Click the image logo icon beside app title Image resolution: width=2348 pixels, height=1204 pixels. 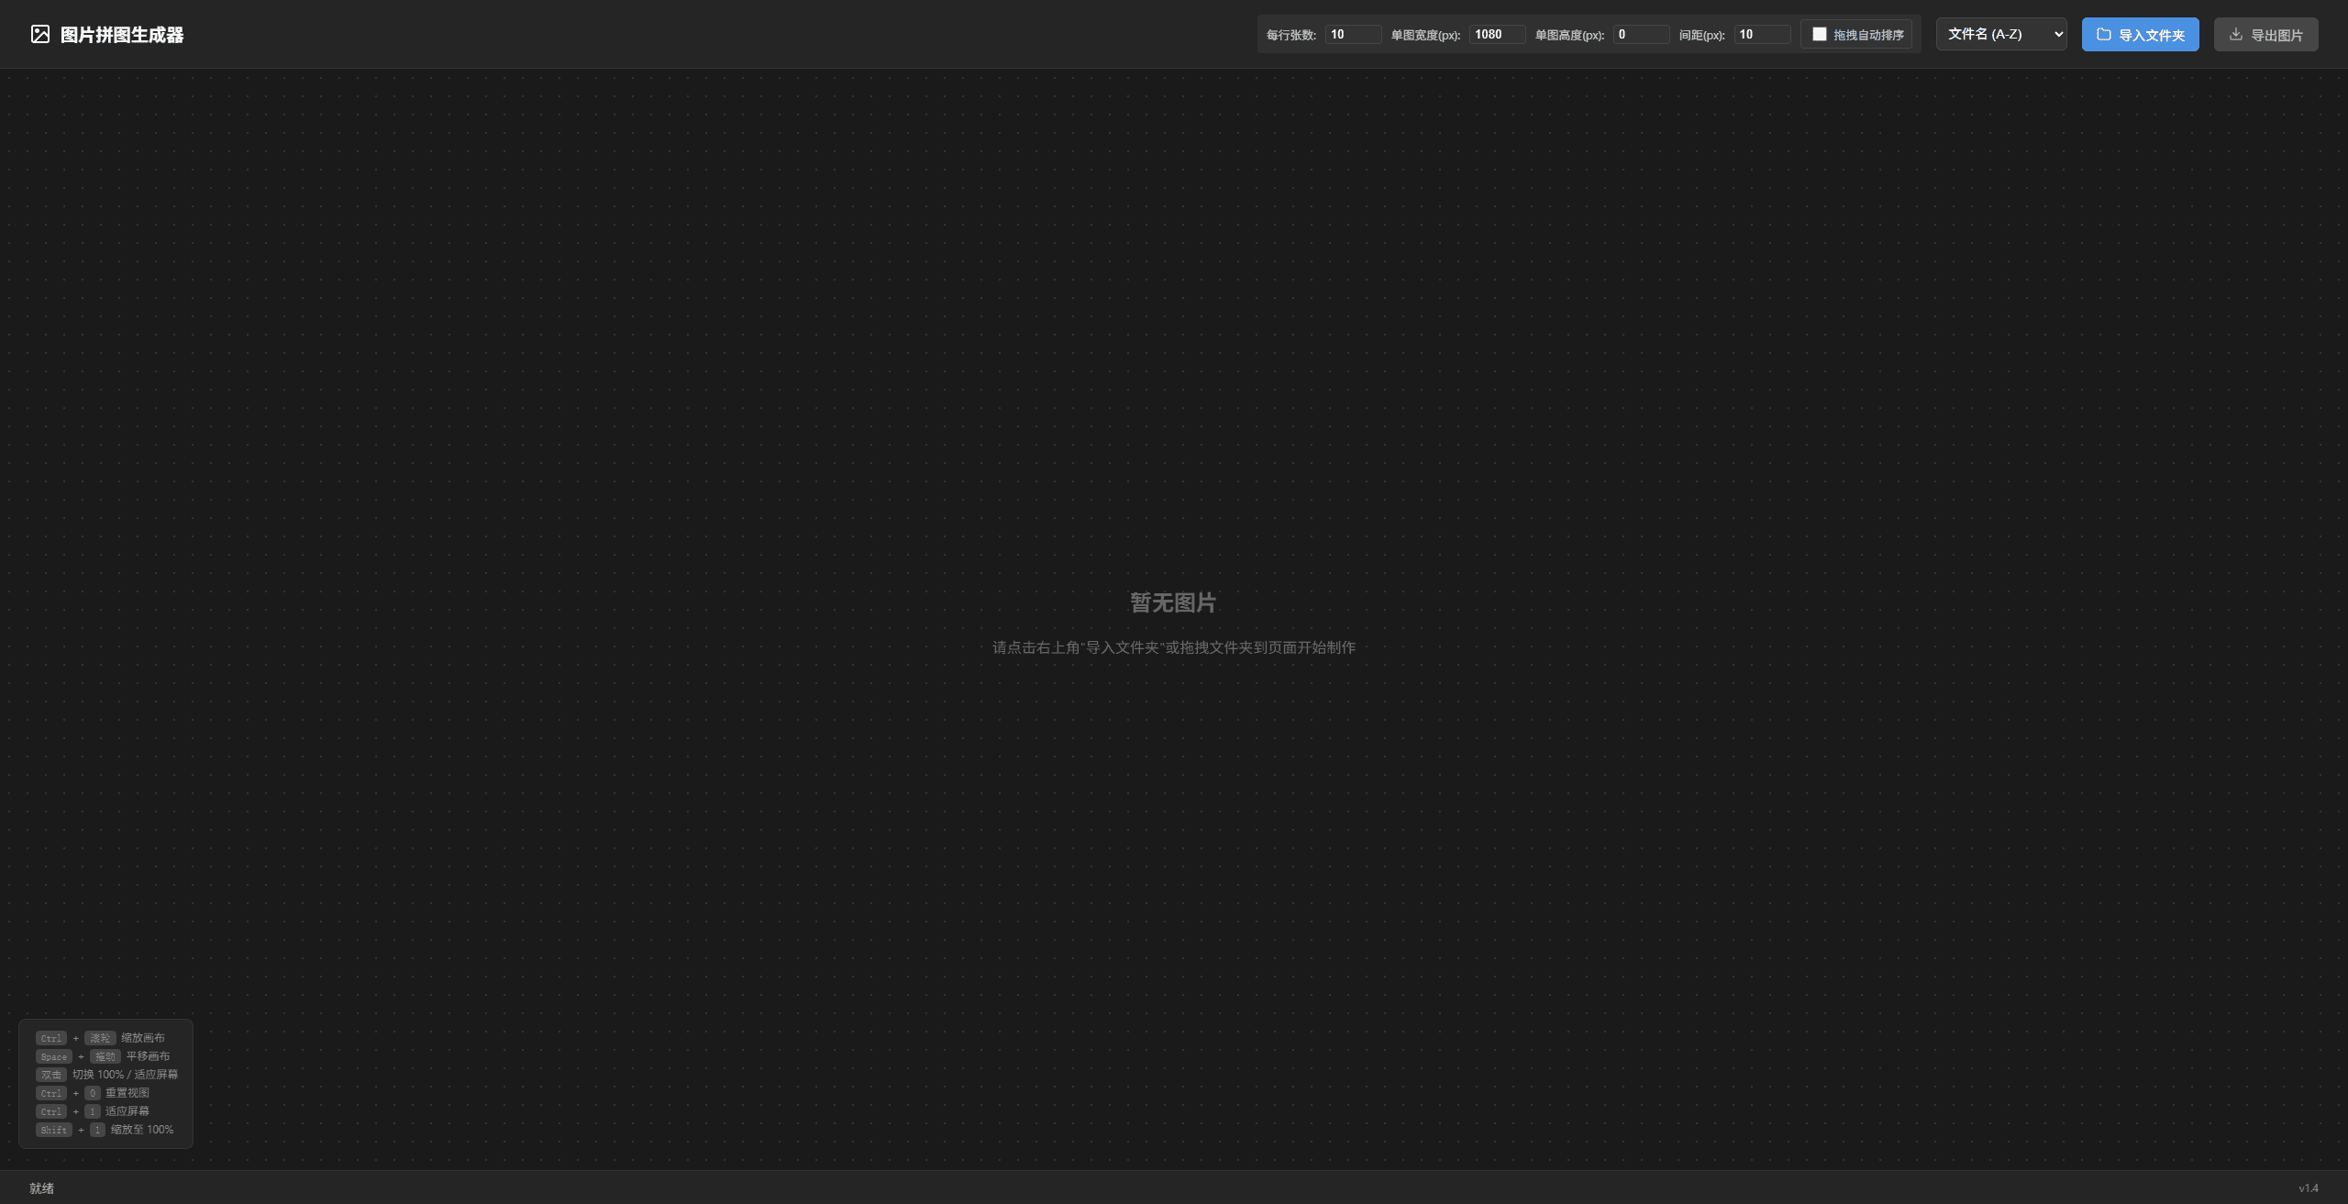(40, 35)
